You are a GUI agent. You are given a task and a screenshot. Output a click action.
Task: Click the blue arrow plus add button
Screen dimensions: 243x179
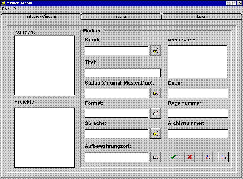(x=207, y=157)
